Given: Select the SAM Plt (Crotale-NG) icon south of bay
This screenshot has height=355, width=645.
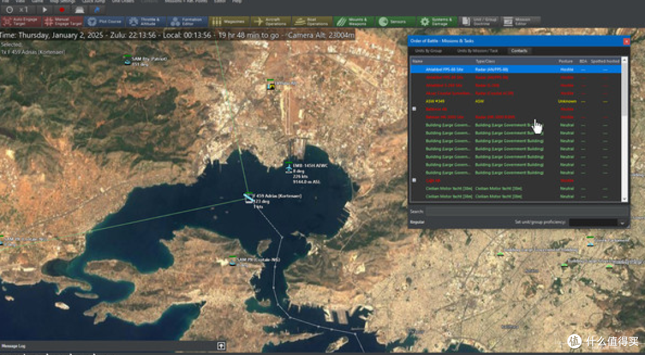Looking at the screenshot, I should (x=232, y=261).
